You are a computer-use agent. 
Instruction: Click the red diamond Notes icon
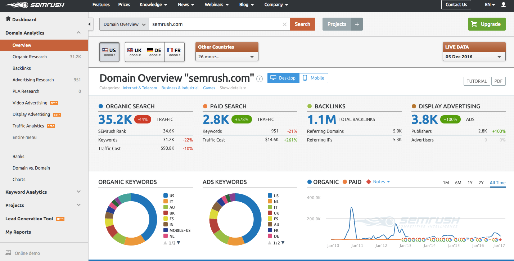(368, 182)
